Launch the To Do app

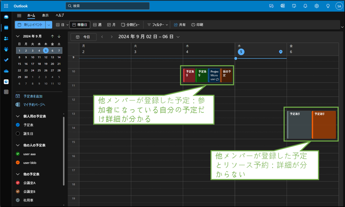click(x=6, y=60)
